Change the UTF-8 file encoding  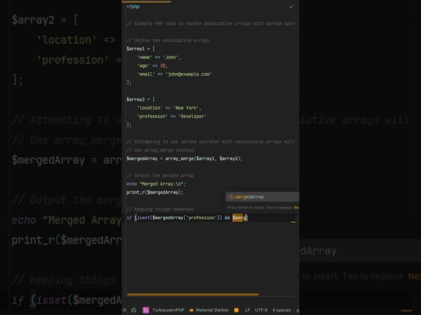(x=261, y=310)
